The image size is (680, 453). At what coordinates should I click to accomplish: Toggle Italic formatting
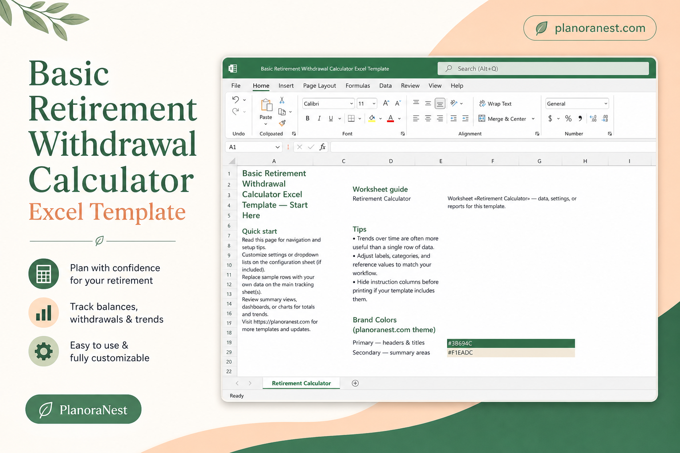[319, 118]
